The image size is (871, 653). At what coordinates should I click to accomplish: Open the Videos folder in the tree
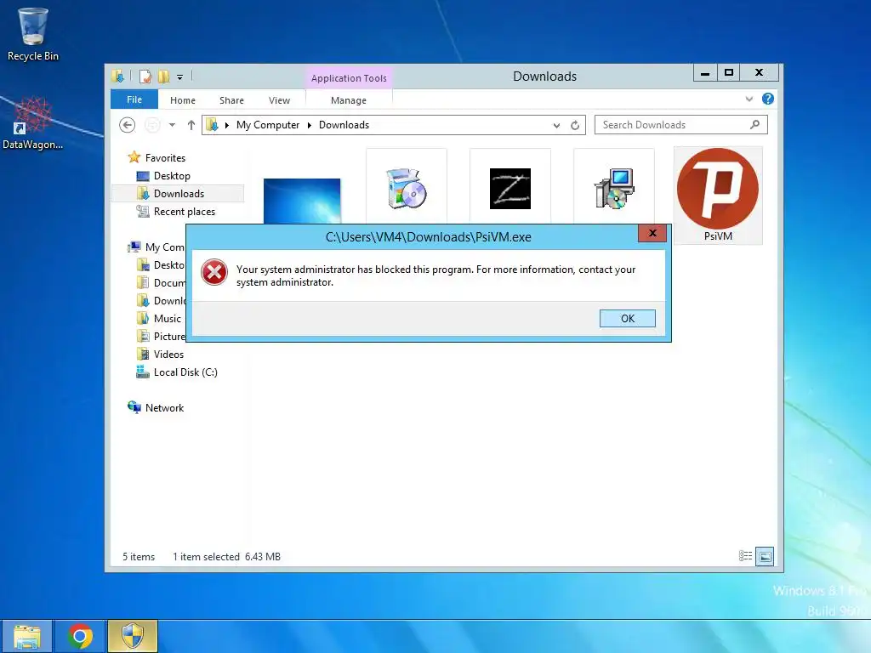click(168, 354)
